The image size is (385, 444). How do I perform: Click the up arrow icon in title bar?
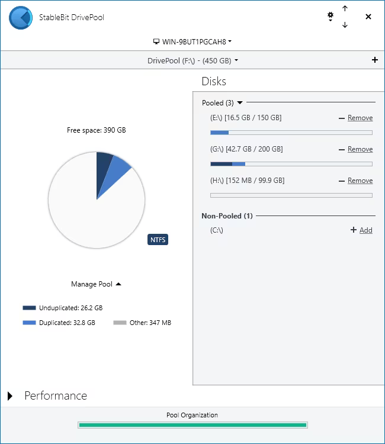pos(345,9)
